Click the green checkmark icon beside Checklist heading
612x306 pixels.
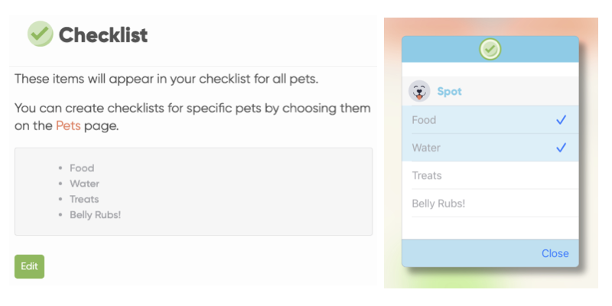pyautogui.click(x=40, y=34)
